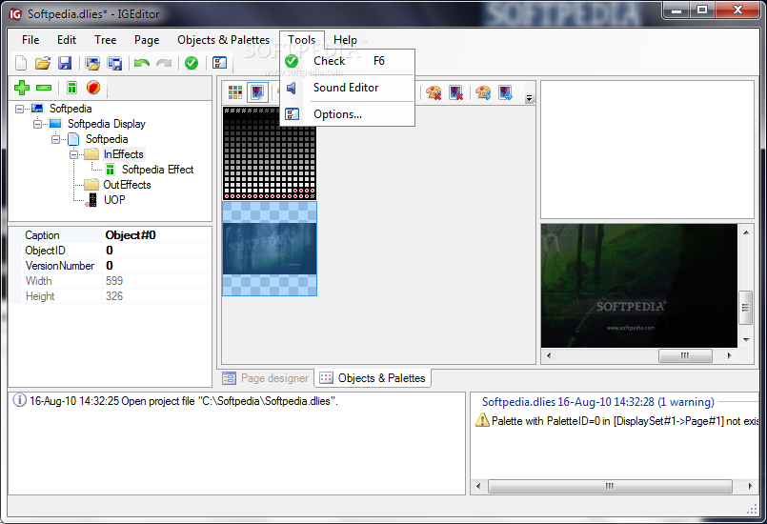The width and height of the screenshot is (767, 524).
Task: Click the Options icon in main toolbar
Action: pos(219,63)
